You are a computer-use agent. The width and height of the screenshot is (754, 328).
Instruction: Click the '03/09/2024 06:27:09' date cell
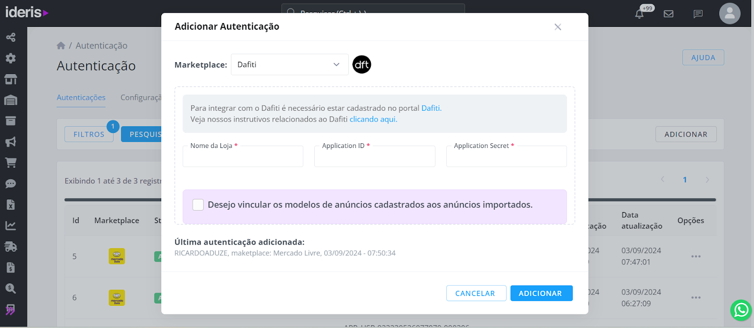pyautogui.click(x=641, y=298)
